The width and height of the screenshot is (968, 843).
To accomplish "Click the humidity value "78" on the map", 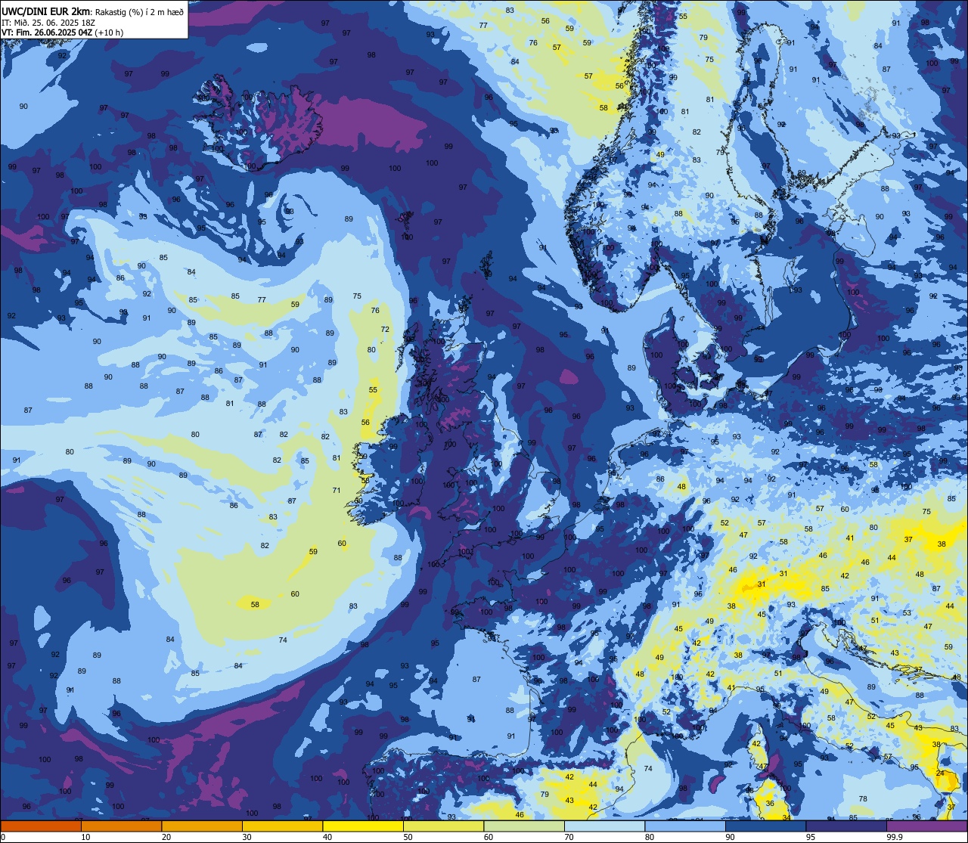I will [x=863, y=799].
